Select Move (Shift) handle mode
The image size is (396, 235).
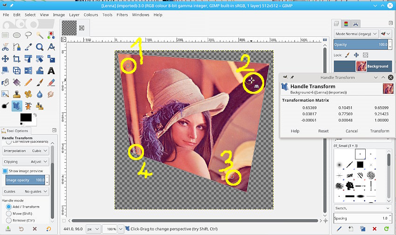[9, 213]
